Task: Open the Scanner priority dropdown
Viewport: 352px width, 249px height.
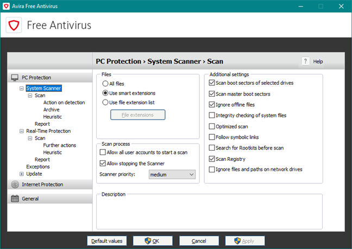Action: click(172, 175)
